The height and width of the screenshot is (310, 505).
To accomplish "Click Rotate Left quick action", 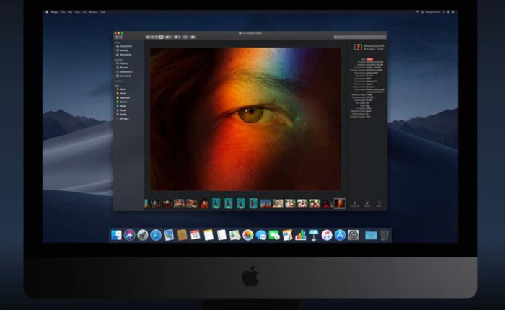I will (355, 204).
